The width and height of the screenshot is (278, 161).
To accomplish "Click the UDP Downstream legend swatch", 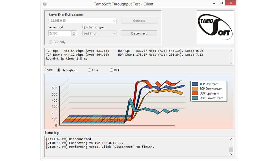I will tap(195, 98).
